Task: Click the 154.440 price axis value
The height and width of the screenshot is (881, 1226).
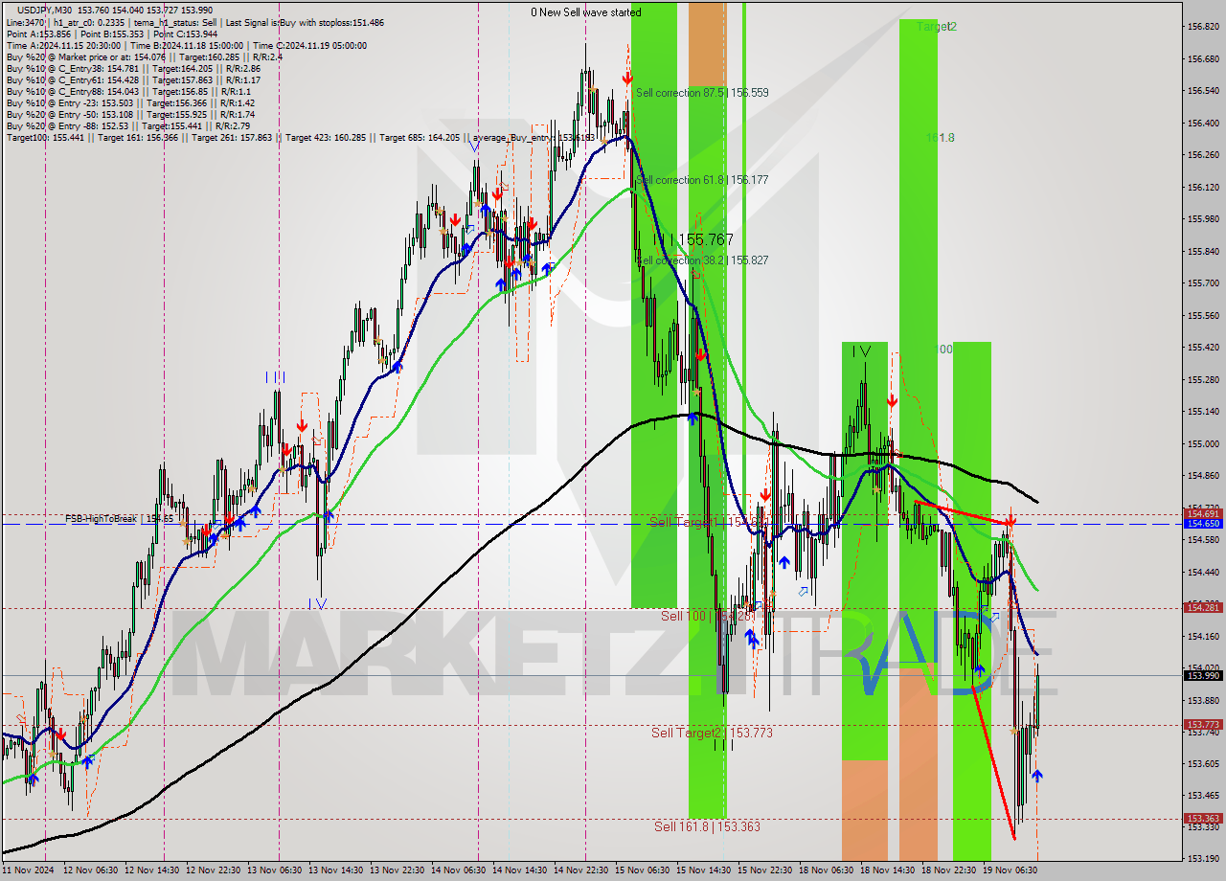Action: (x=1204, y=573)
